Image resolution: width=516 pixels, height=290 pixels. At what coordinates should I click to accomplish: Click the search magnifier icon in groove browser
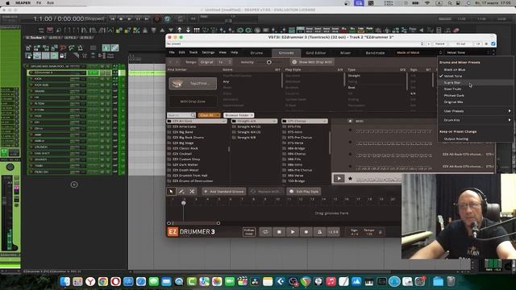tap(193, 115)
